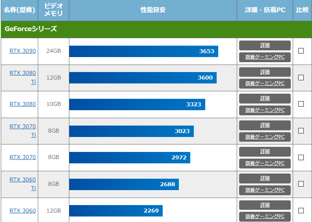The width and height of the screenshot is (312, 222).
Task: Click the 3600 performance bar
Action: point(143,78)
